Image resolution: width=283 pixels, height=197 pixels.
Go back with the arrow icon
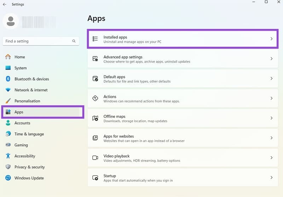[x=5, y=4]
